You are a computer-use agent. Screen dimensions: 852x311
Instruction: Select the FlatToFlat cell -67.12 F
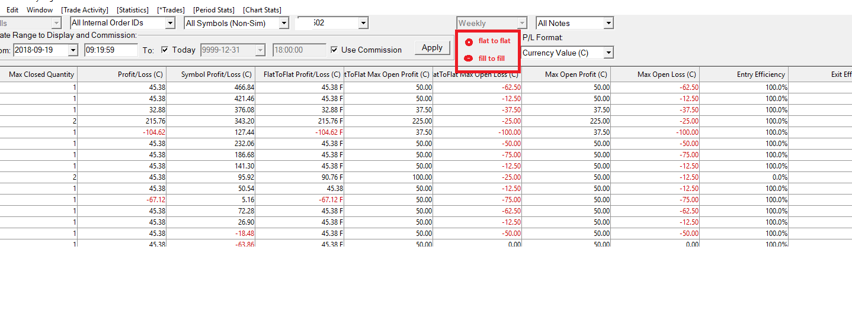[299, 200]
